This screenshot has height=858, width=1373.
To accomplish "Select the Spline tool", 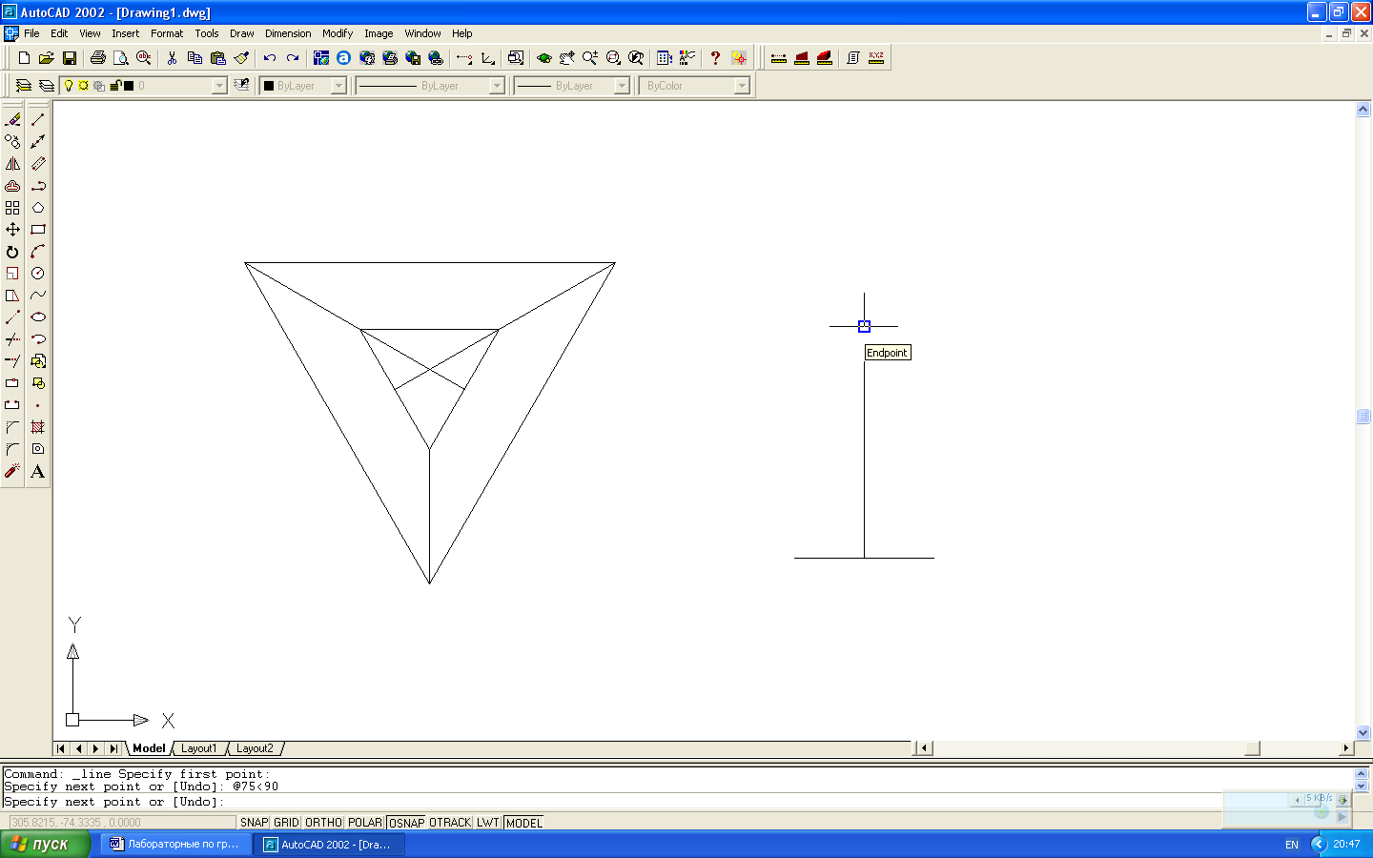I will pos(38,295).
